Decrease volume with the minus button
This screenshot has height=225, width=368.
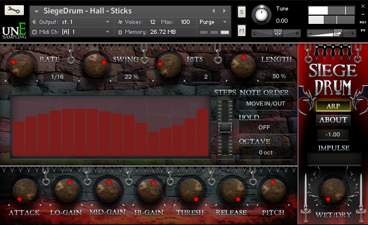coord(310,34)
